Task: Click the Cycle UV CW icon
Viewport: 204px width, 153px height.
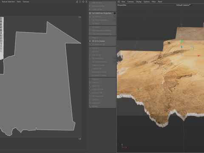Action: point(90,93)
